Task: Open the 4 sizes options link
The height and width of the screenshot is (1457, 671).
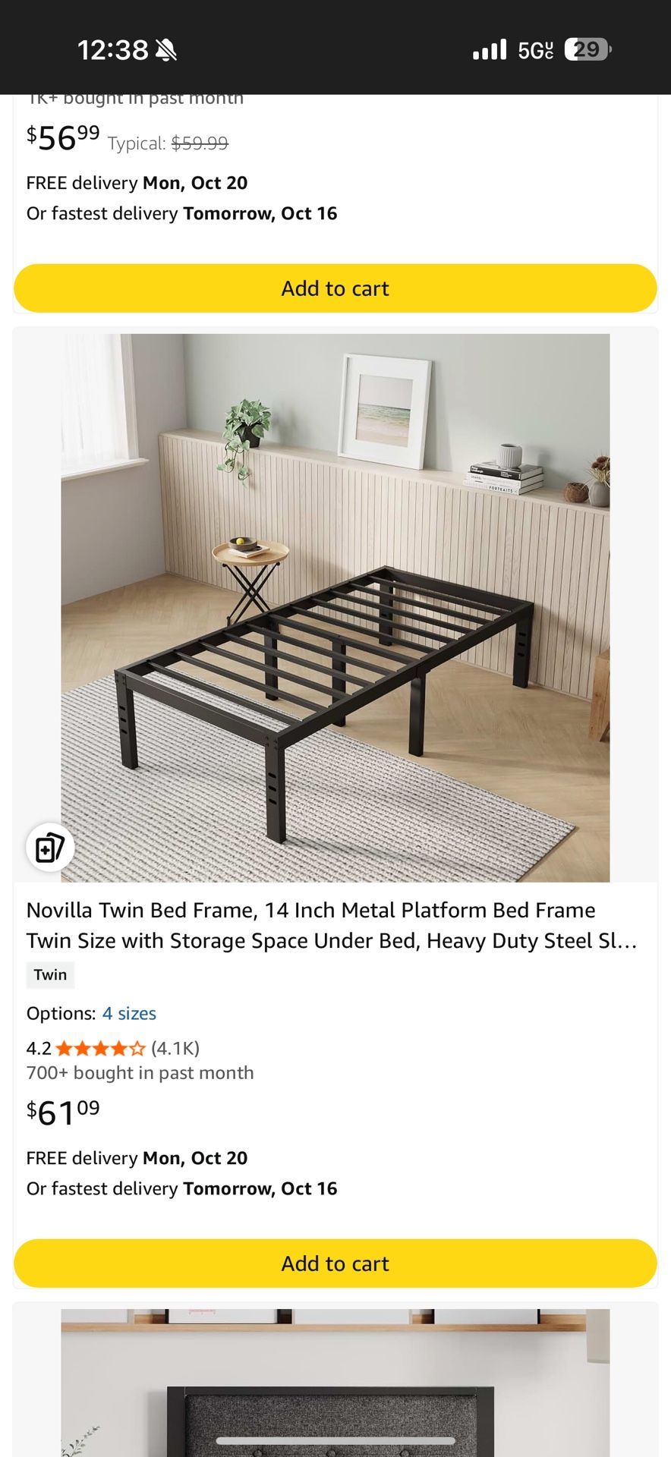Action: pos(129,1013)
